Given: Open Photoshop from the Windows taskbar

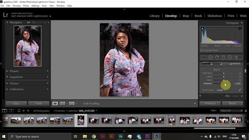Looking at the screenshot, I should pos(120,136).
